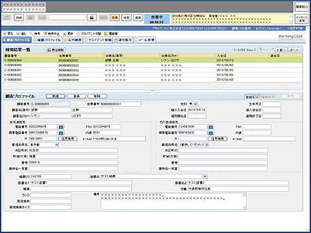Expand the 組織名 dropdown arrow
Screen dimensions: 311x233
(x=205, y=177)
